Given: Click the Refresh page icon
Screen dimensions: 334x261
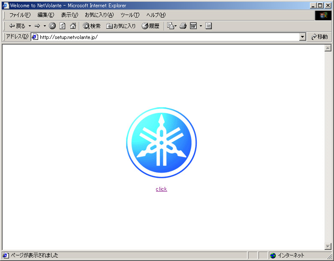Looking at the screenshot, I should pos(63,26).
